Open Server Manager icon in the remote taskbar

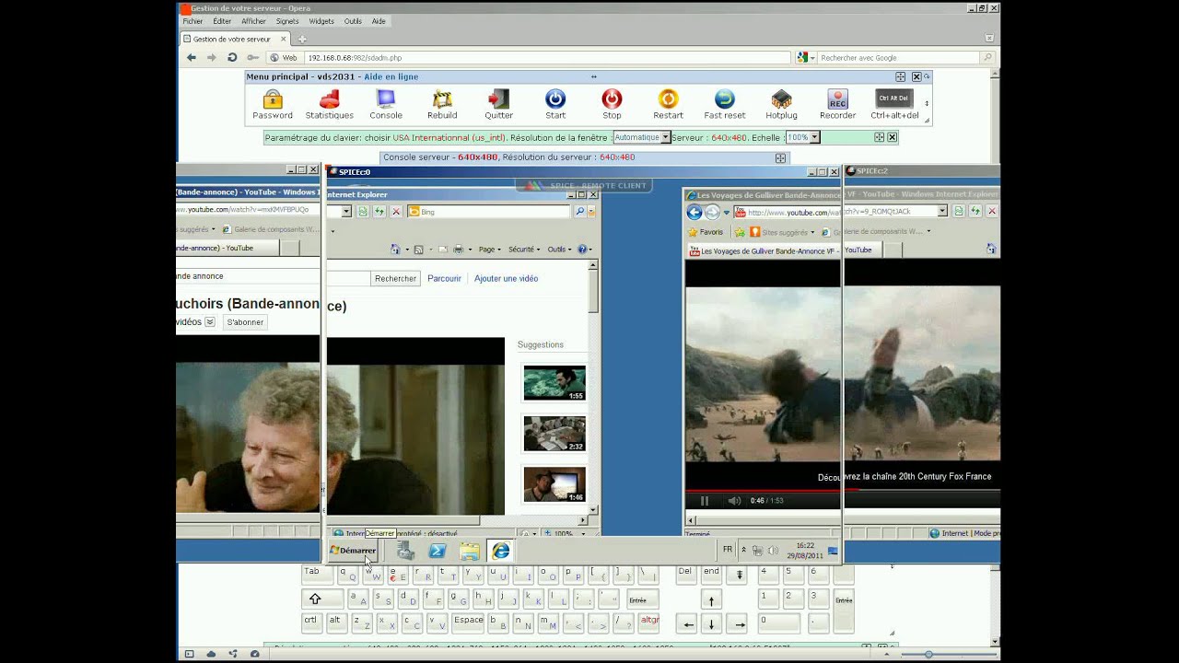point(405,551)
